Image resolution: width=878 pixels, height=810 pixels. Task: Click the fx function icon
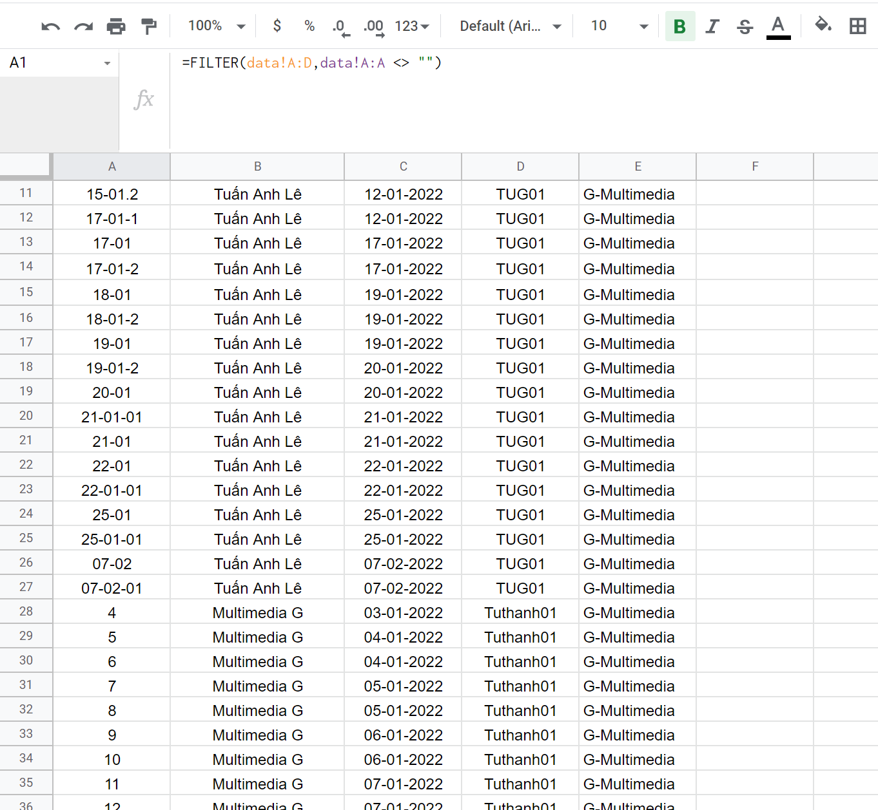click(x=144, y=99)
